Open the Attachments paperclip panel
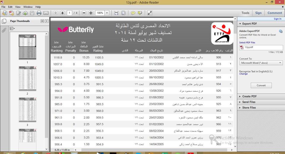The height and width of the screenshot is (154, 285). [x=4, y=30]
